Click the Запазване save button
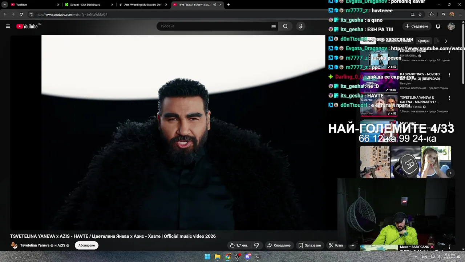 click(310, 245)
